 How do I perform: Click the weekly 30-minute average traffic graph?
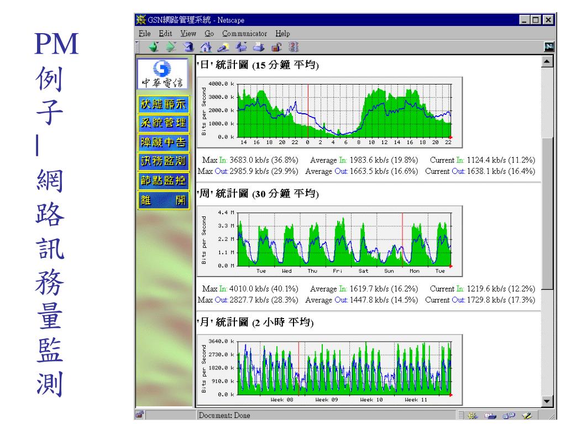pyautogui.click(x=329, y=241)
